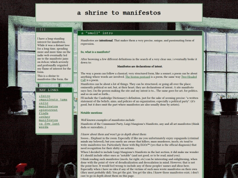Open the Intro nav link
The image size is (238, 178).
(x=45, y=96)
